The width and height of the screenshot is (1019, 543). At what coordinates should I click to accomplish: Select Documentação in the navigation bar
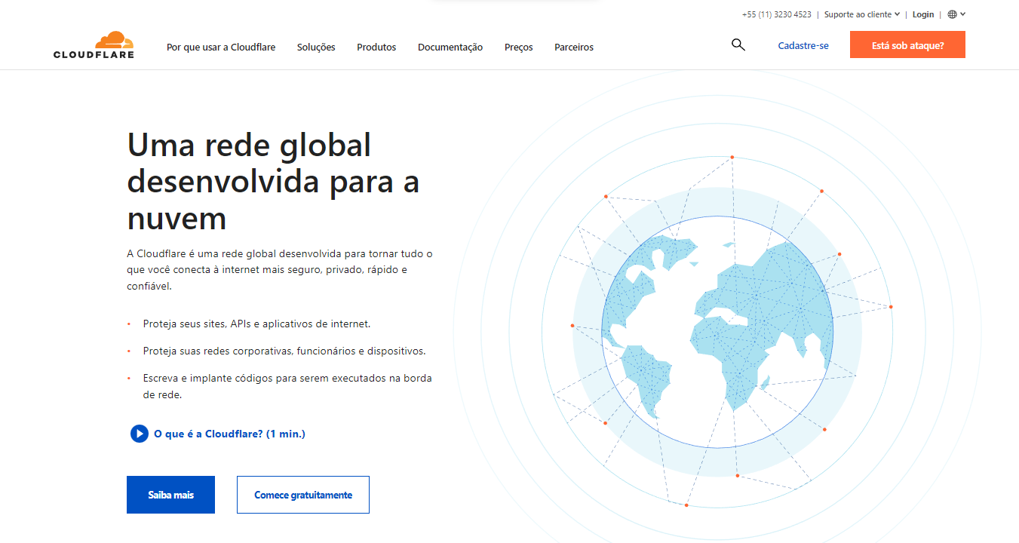450,47
